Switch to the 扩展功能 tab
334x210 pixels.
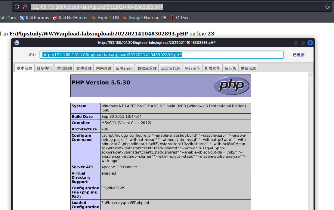[212, 68]
